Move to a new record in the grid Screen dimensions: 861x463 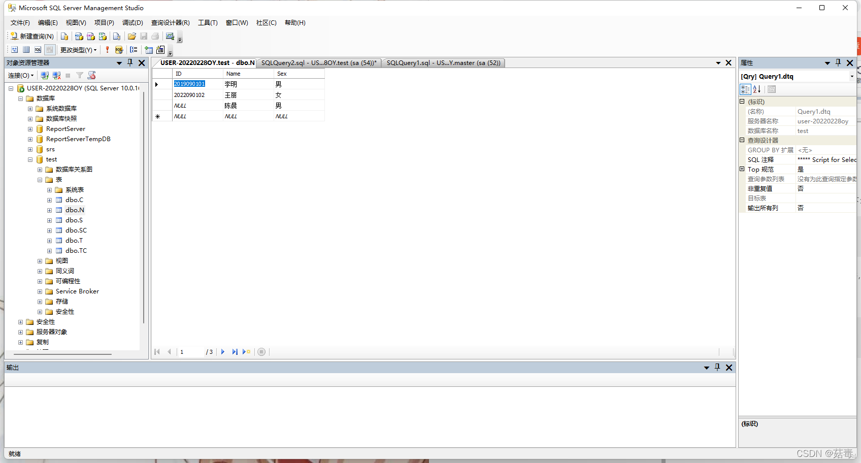[246, 352]
